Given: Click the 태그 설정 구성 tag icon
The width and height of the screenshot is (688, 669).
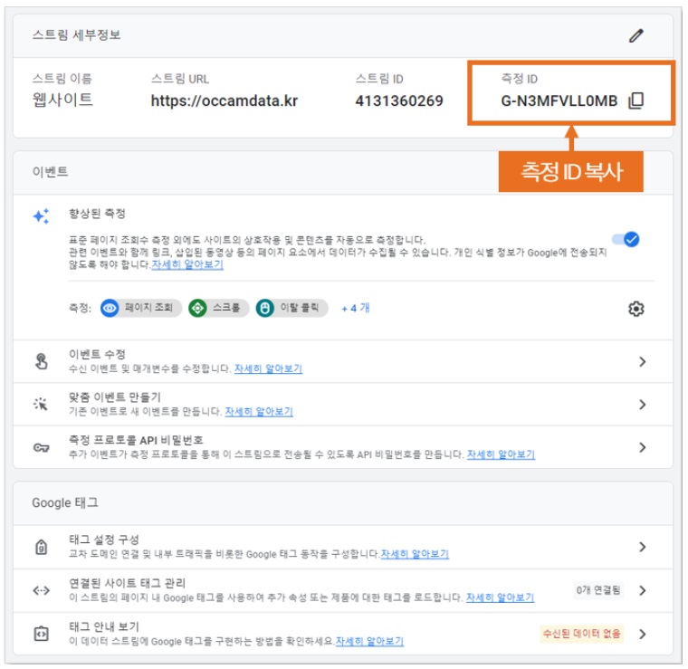Looking at the screenshot, I should pos(42,547).
